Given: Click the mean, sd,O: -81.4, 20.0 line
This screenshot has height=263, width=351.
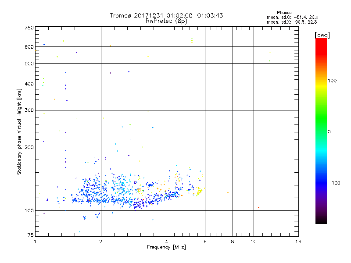Looking at the screenshot, I should coord(292,18).
